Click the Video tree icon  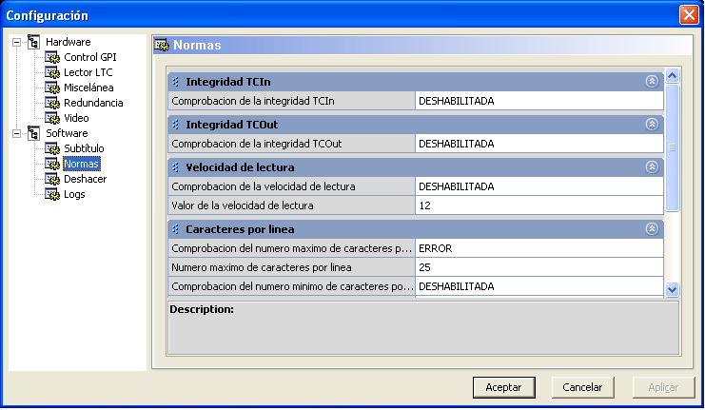(x=52, y=118)
